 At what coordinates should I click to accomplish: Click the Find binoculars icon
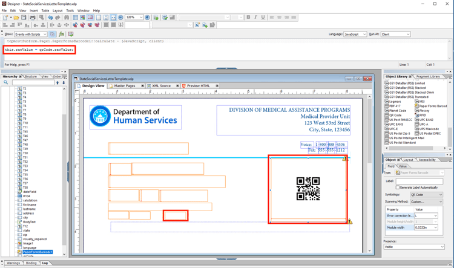click(x=67, y=18)
